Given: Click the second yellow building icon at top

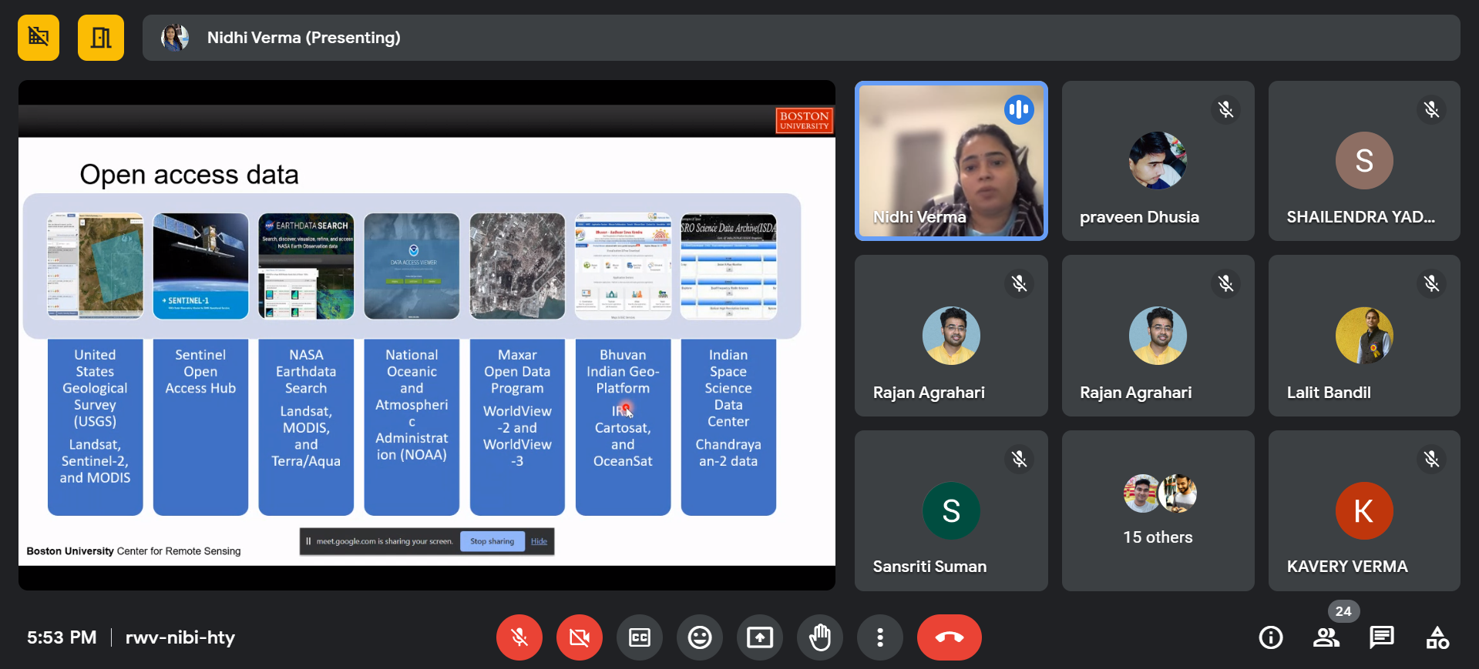Looking at the screenshot, I should [101, 38].
